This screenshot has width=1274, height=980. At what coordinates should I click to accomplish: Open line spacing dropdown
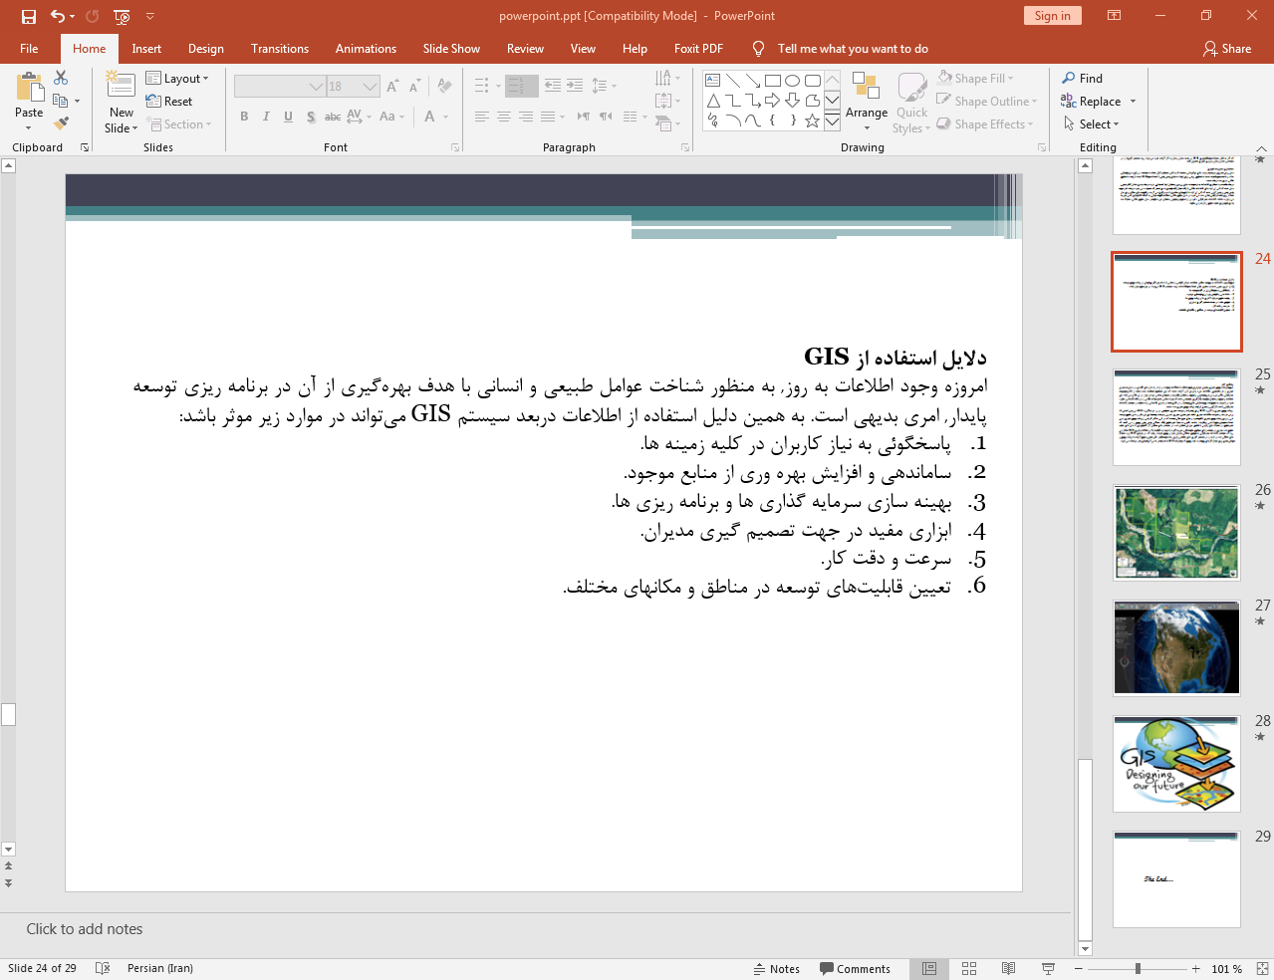pos(604,86)
